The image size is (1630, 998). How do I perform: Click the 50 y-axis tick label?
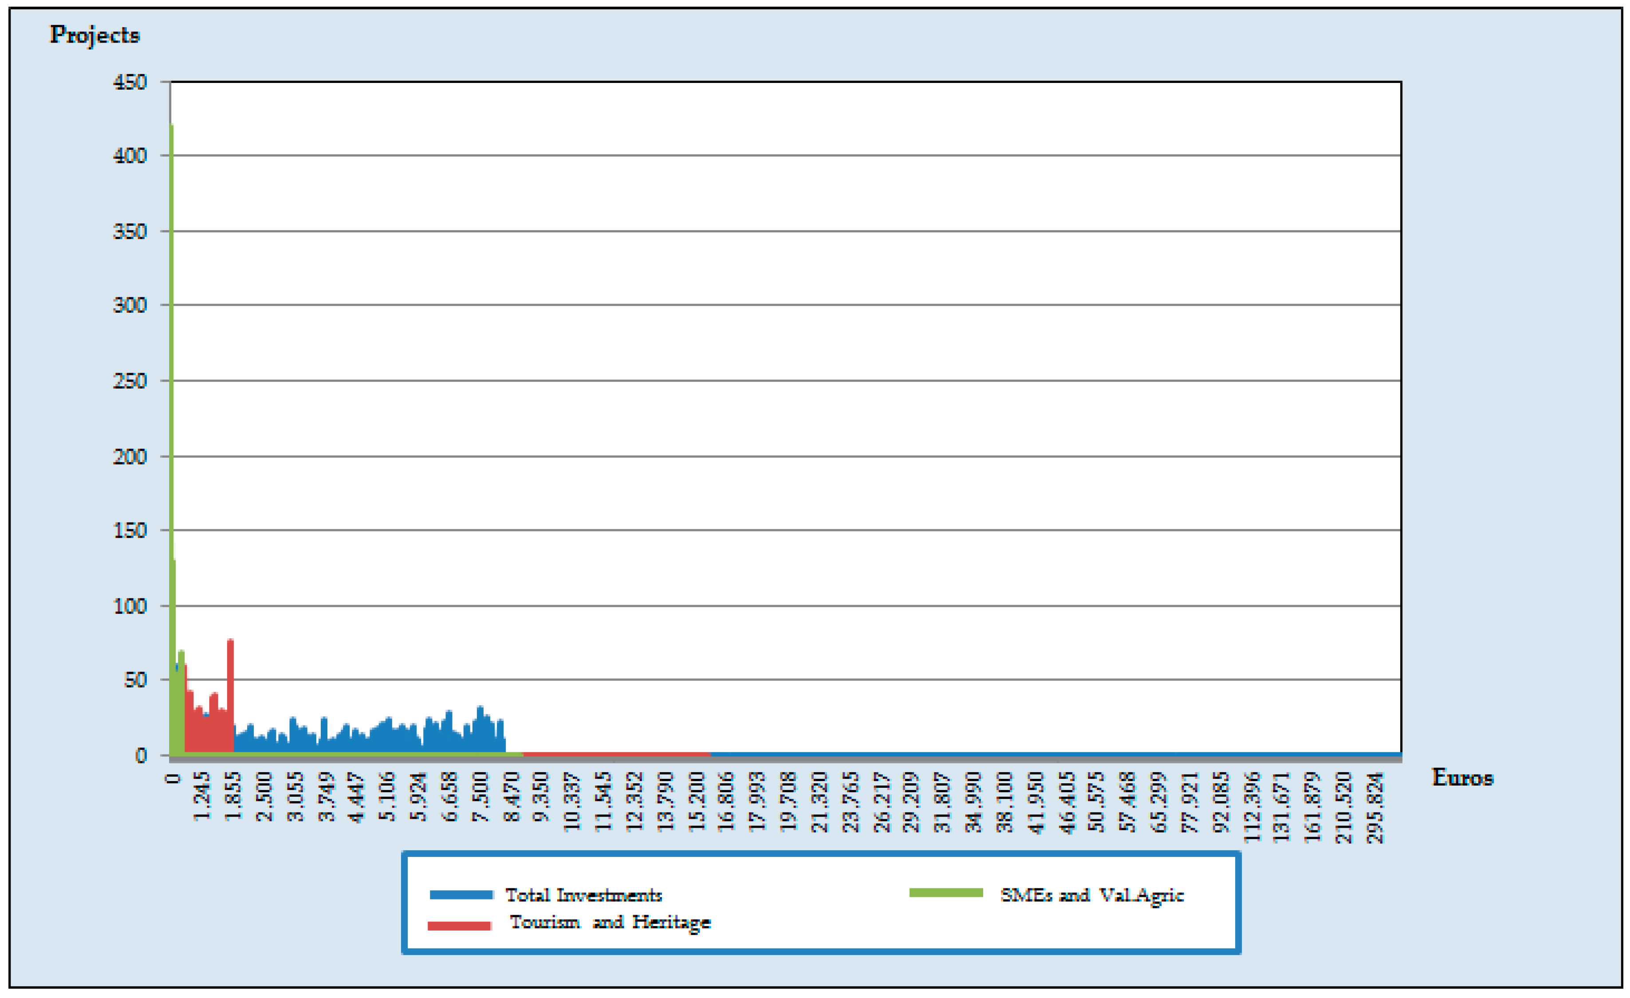tap(135, 680)
